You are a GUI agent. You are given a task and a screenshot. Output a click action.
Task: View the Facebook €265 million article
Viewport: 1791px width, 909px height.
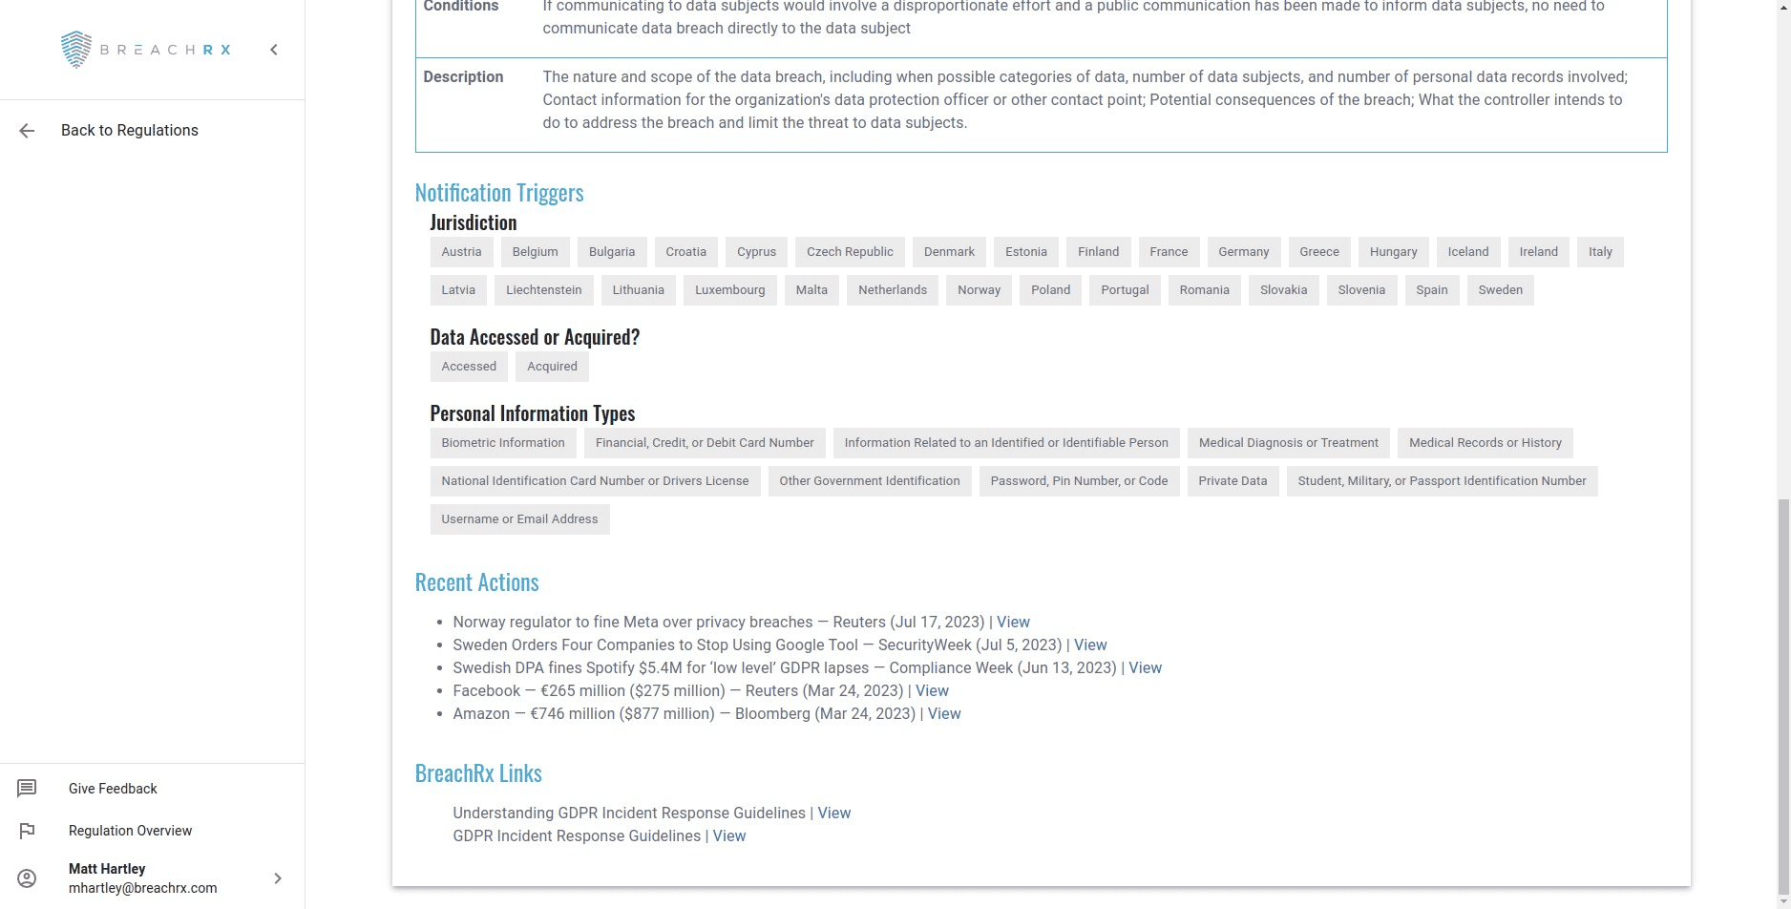tap(932, 691)
